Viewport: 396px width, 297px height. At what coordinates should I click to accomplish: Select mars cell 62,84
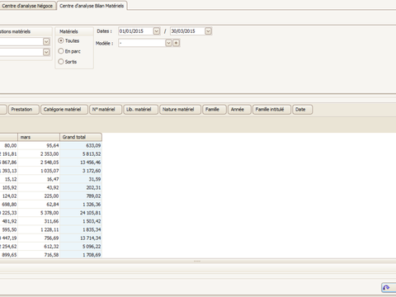39,205
